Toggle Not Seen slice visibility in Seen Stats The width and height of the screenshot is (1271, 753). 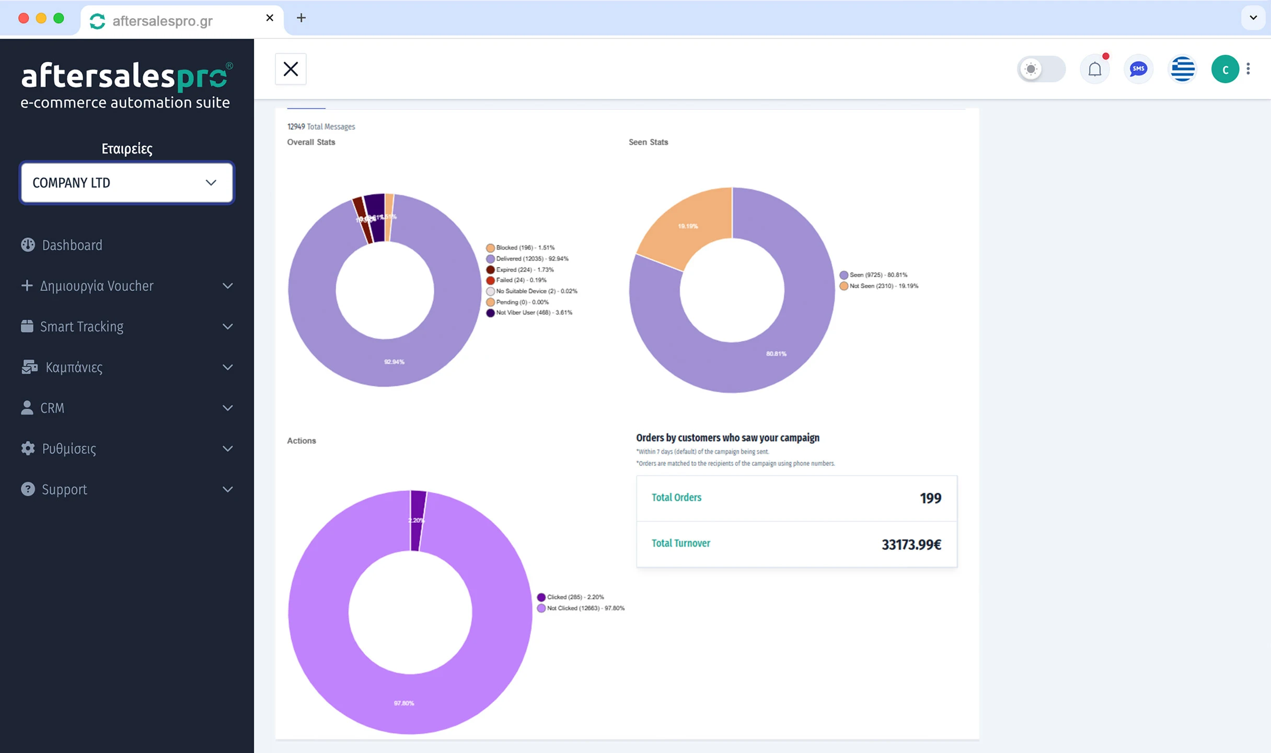point(880,286)
